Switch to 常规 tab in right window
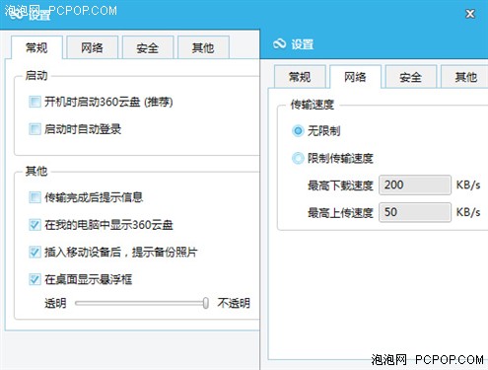This screenshot has width=488, height=370. [300, 77]
